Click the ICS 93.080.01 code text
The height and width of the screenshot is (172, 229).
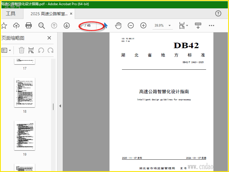point(128,39)
